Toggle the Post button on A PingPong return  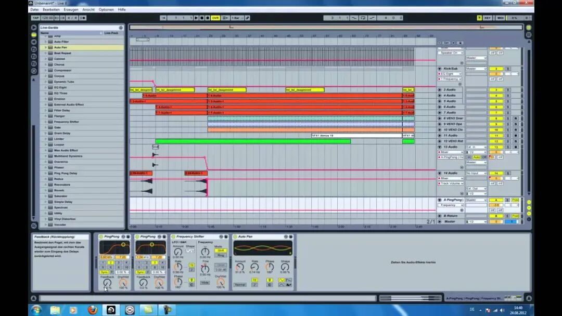coord(515,200)
